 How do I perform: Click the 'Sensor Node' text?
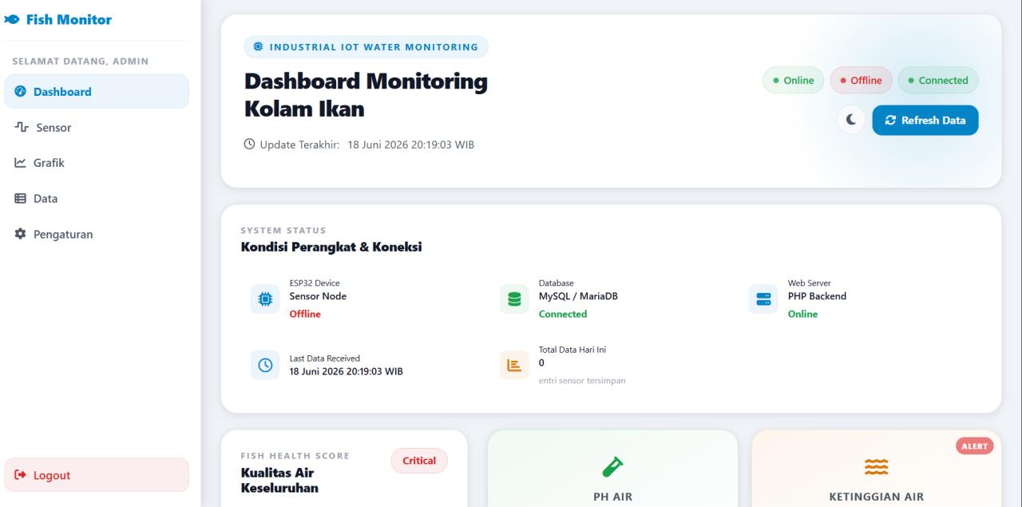tap(318, 296)
